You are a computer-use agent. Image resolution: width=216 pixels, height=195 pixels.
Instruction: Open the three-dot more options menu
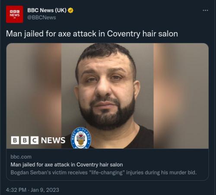click(x=205, y=10)
